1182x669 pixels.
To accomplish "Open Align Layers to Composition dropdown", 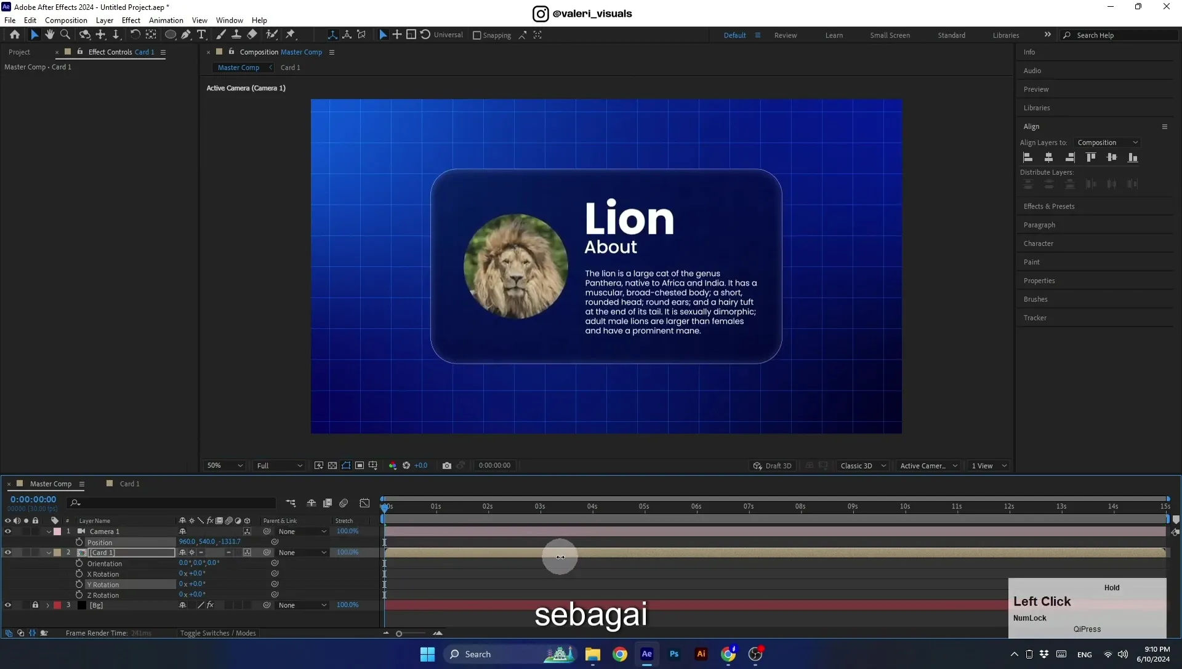I will pos(1108,143).
